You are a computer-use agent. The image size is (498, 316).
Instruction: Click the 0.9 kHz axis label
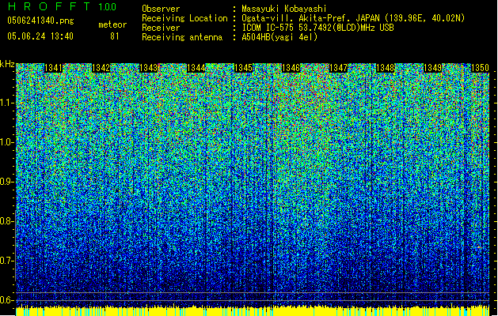[x=6, y=182]
